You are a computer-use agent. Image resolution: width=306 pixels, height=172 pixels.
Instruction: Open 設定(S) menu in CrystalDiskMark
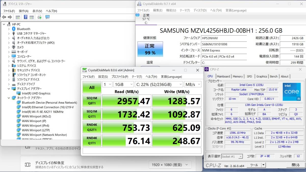tap(103, 77)
